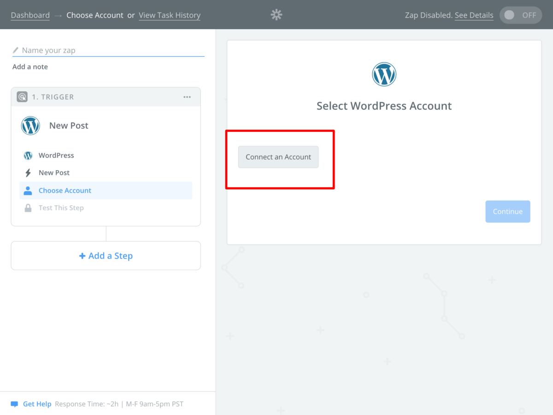Click the trigger step icon in card header
Screen dimensions: 553x415
tap(22, 97)
